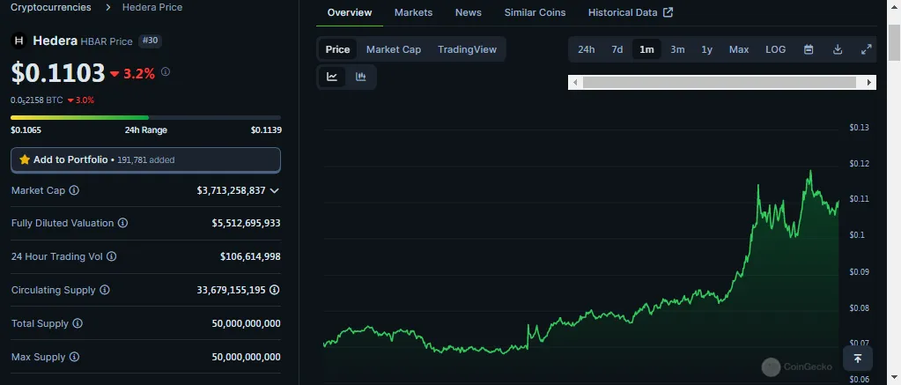The image size is (901, 385).
Task: Click the Market Cap info icon
Action: 74,190
